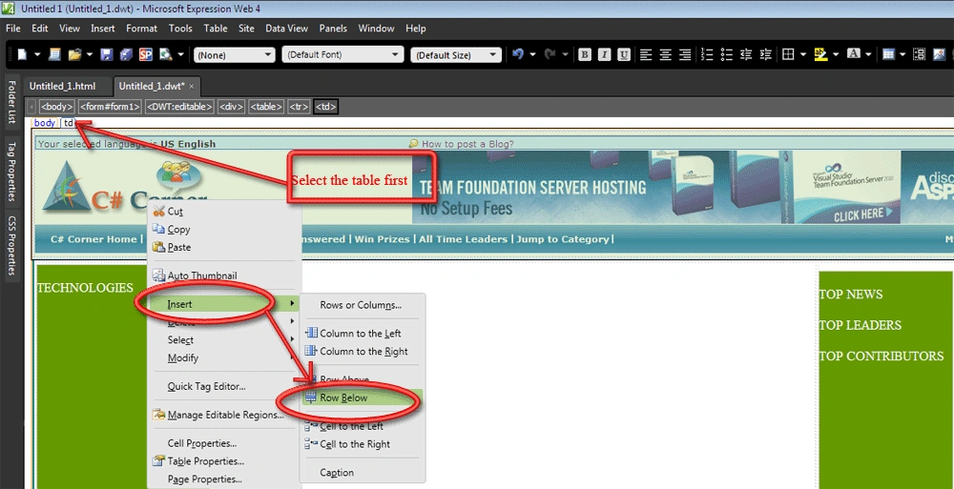The image size is (954, 489).
Task: Open the (Default Font) combo box
Action: pyautogui.click(x=343, y=54)
